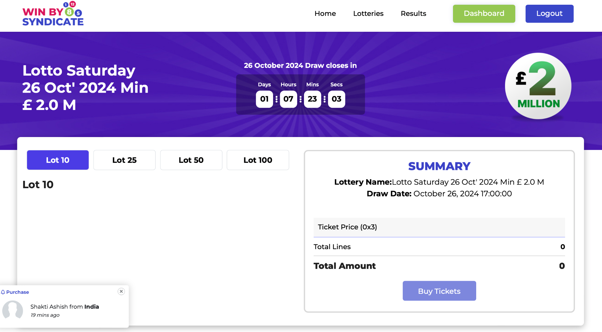Switch to the Lot 50 tab
602x332 pixels.
click(x=191, y=160)
